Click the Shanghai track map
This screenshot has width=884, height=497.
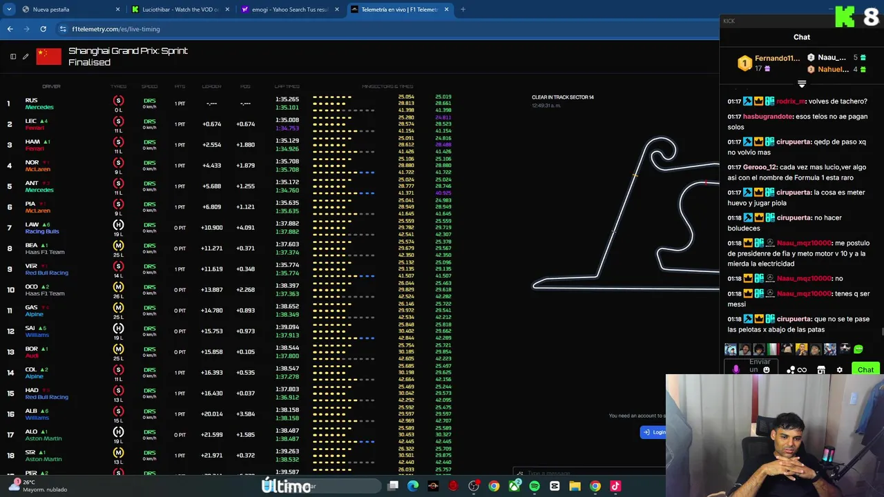tap(625, 214)
